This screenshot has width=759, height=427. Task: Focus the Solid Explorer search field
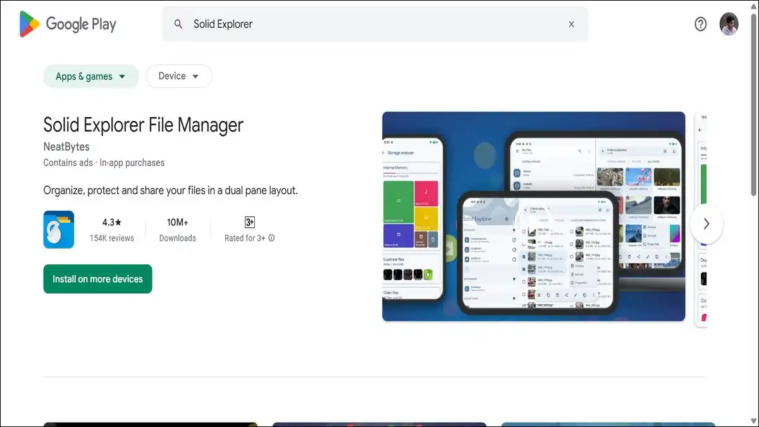[x=376, y=24]
